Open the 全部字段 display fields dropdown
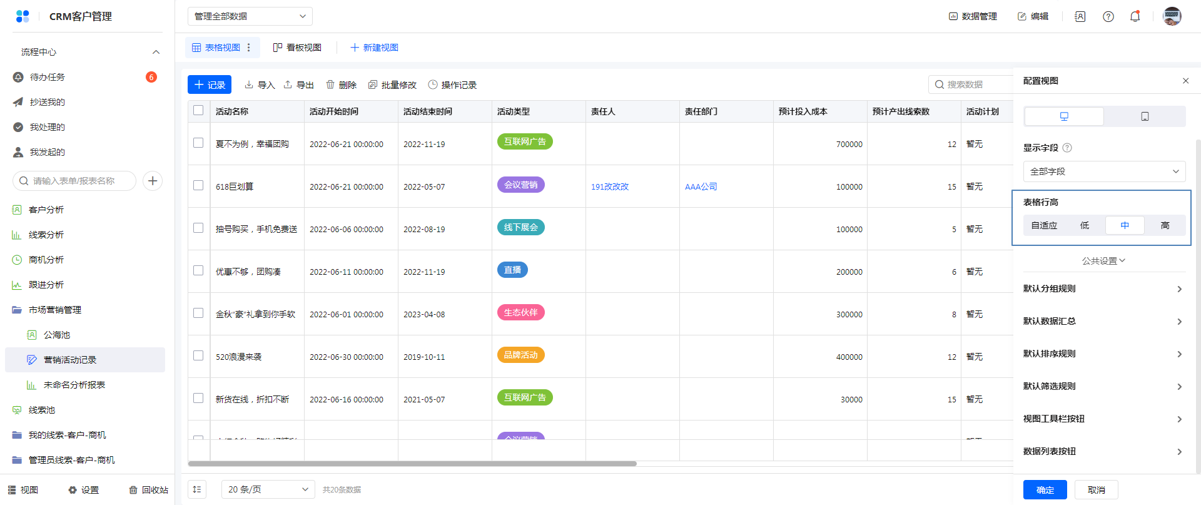Image resolution: width=1201 pixels, height=505 pixels. coord(1104,171)
